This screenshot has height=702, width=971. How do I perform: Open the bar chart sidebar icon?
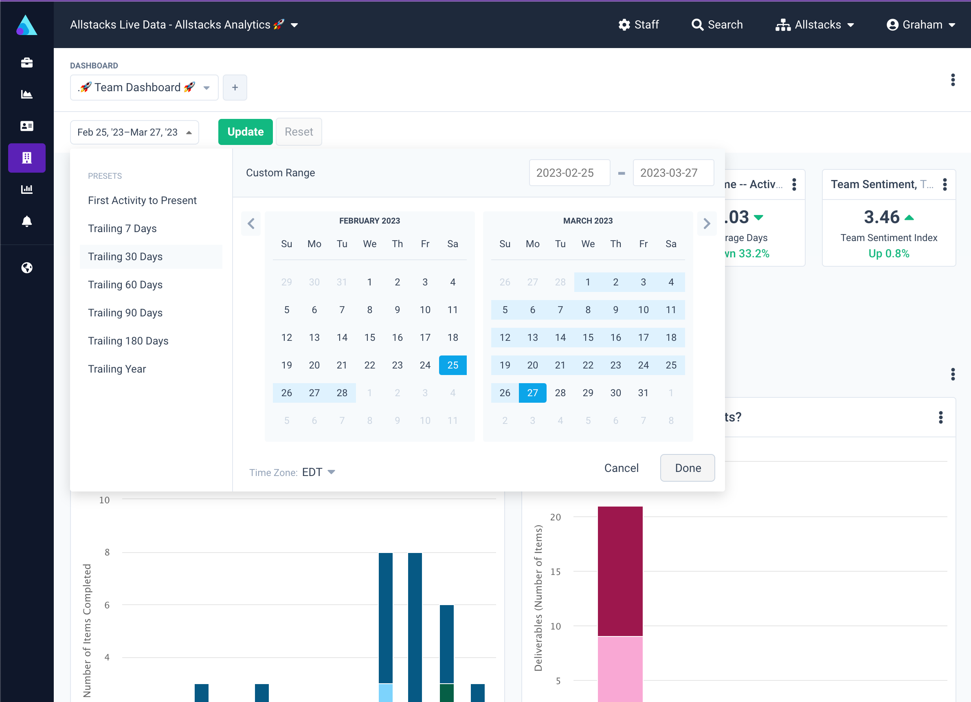[x=26, y=189]
